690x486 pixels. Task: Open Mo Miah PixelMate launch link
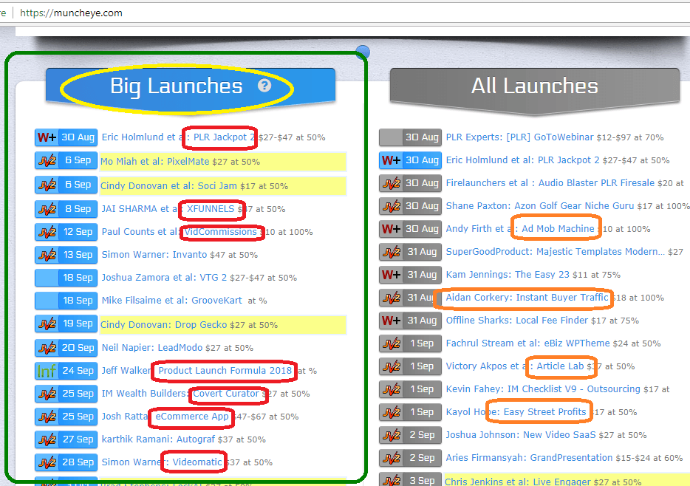pos(155,162)
